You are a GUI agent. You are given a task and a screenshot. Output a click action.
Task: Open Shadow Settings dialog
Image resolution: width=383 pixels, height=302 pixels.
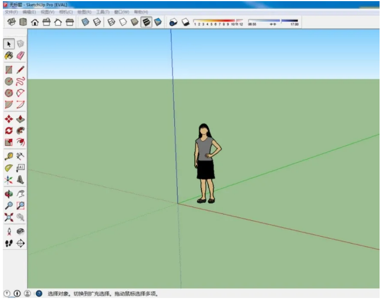point(173,22)
